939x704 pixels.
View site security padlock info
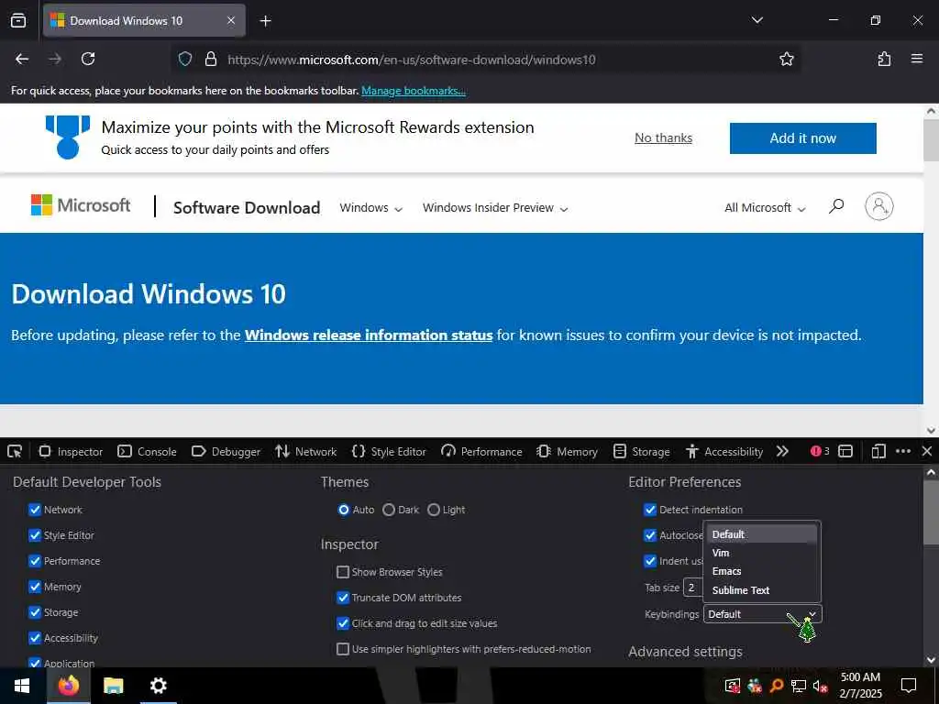pos(210,59)
